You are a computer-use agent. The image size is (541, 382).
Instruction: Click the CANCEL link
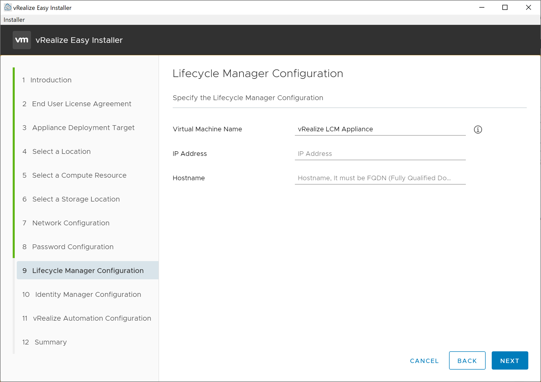tap(424, 361)
